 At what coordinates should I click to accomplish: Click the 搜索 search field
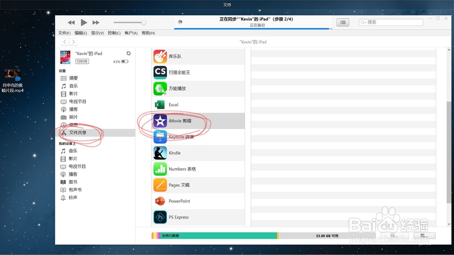[x=391, y=22]
